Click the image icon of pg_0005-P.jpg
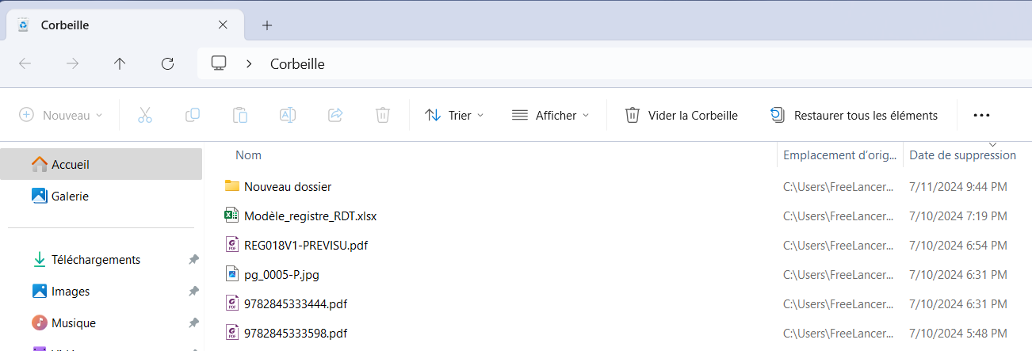 (x=232, y=275)
